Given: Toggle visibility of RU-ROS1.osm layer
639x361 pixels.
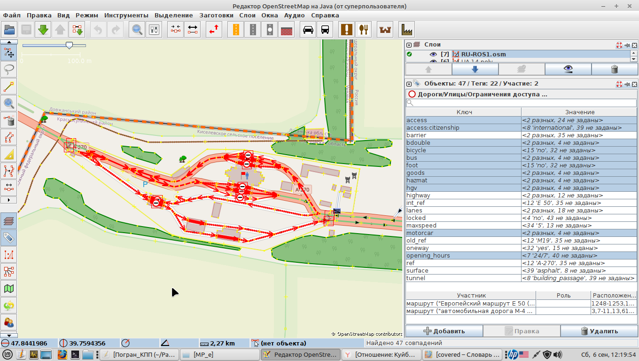Looking at the screenshot, I should 433,54.
